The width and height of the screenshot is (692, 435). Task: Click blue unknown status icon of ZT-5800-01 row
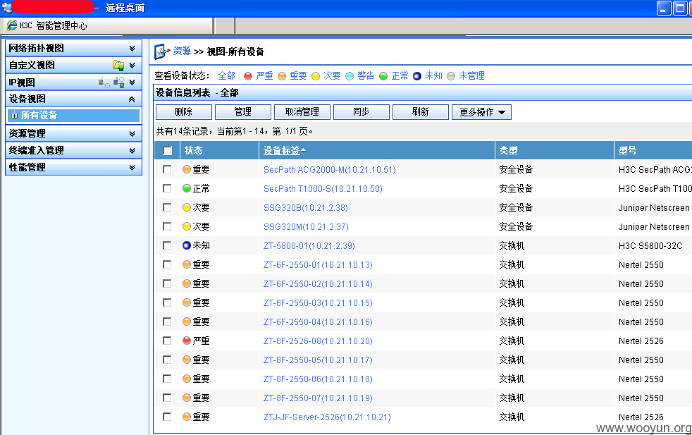click(x=187, y=245)
